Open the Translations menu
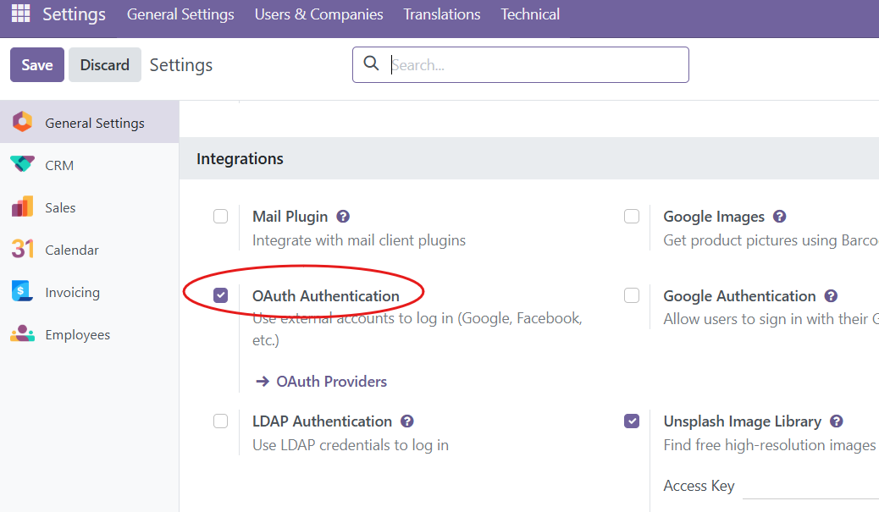Viewport: 879px width, 512px height. 441,14
